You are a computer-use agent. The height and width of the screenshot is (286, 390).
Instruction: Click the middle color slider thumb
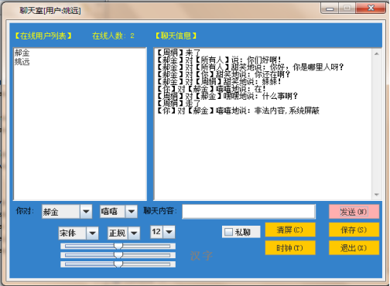[118, 255]
